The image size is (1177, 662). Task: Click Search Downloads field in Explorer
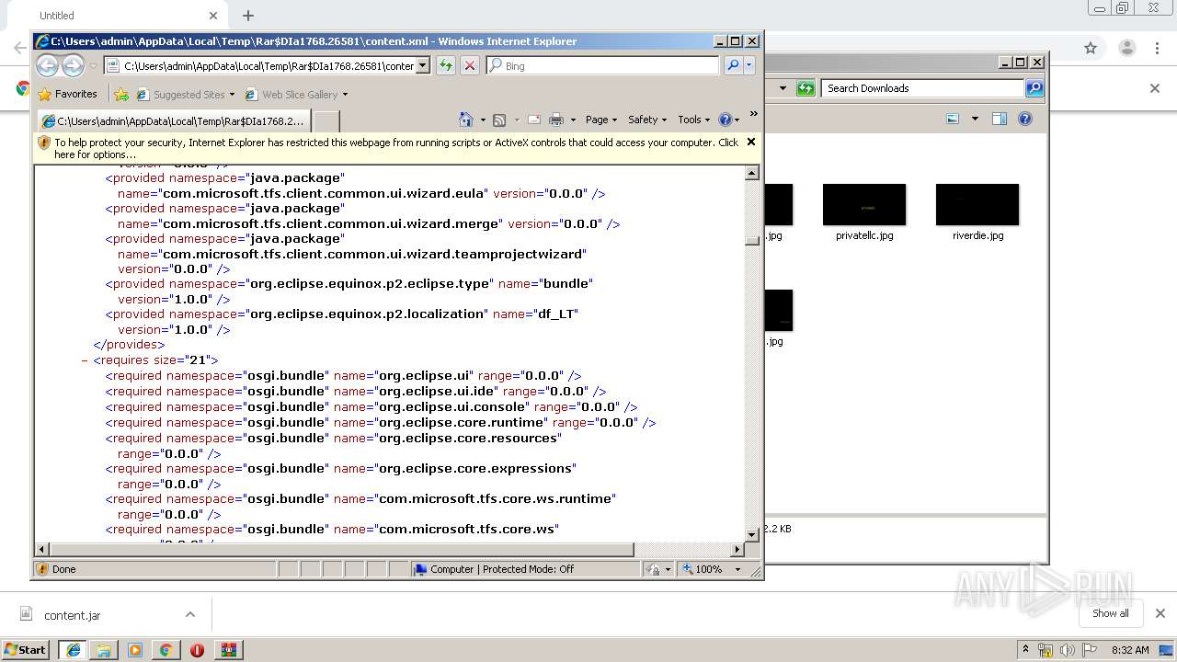point(922,88)
